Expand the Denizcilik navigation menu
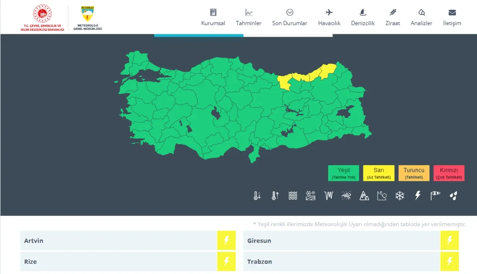477x274 pixels. pyautogui.click(x=363, y=17)
